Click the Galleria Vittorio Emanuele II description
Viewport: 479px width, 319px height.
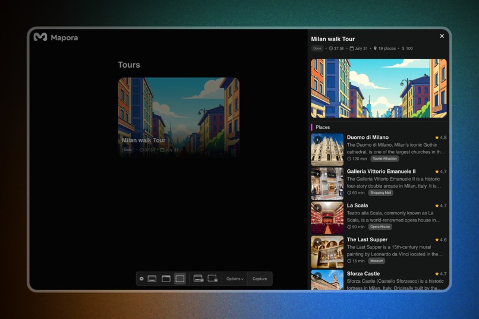(x=394, y=182)
